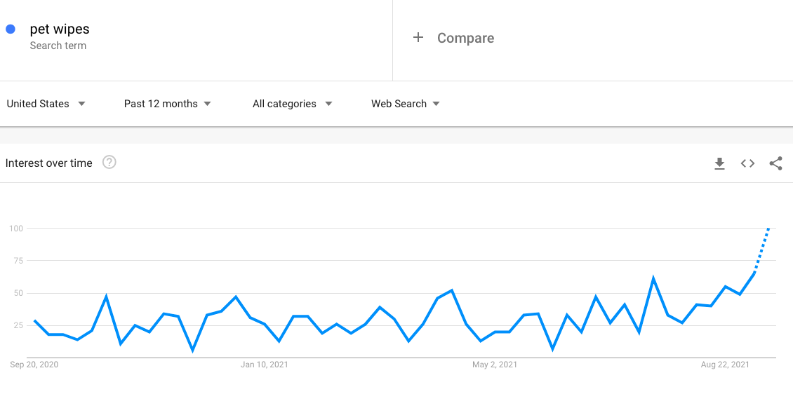The image size is (793, 401).
Task: Click the embed code icon
Action: (747, 163)
